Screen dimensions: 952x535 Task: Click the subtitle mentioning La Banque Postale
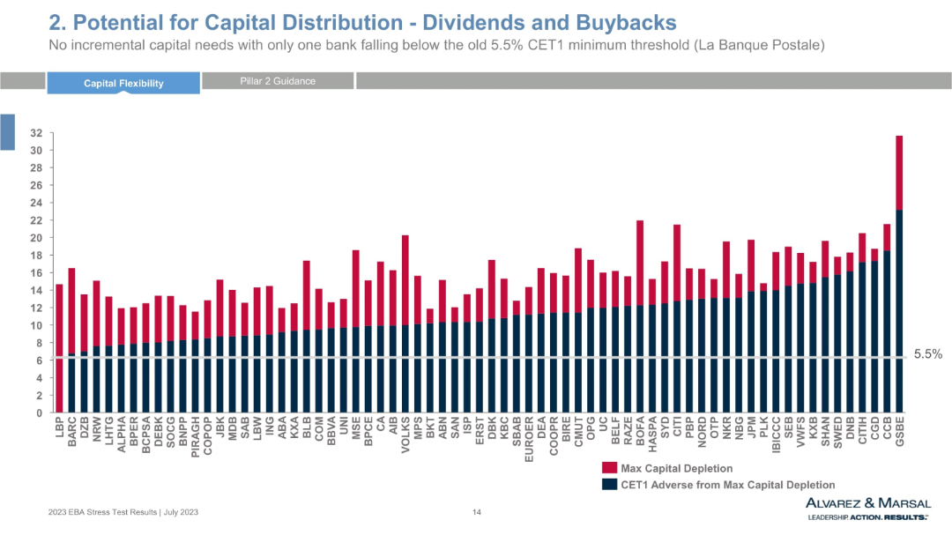coord(436,45)
